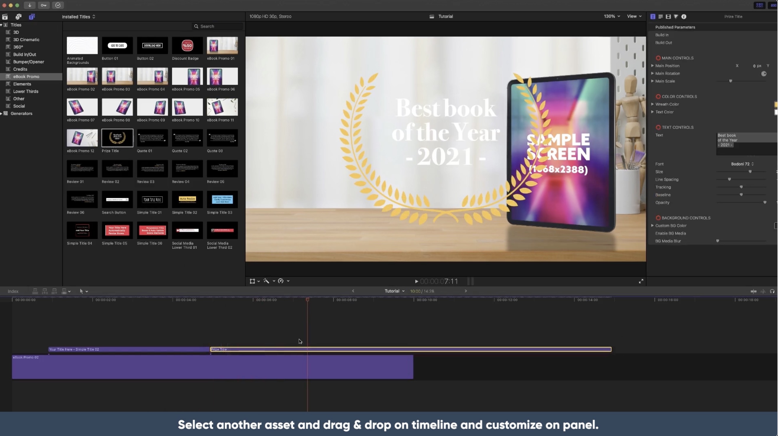This screenshot has width=778, height=436.
Task: Open the Bodoni 72 font dropdown
Action: pyautogui.click(x=742, y=164)
